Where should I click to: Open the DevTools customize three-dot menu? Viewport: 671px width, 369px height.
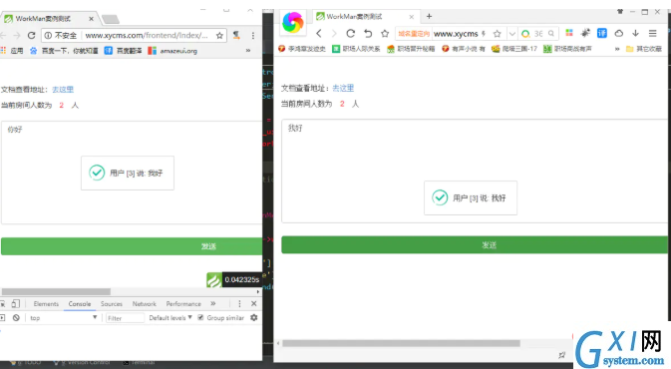(239, 303)
